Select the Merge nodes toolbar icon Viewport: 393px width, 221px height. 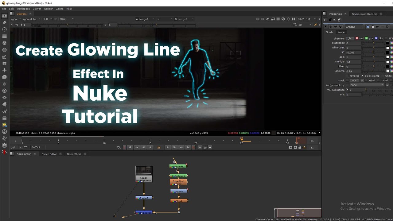coord(4,64)
